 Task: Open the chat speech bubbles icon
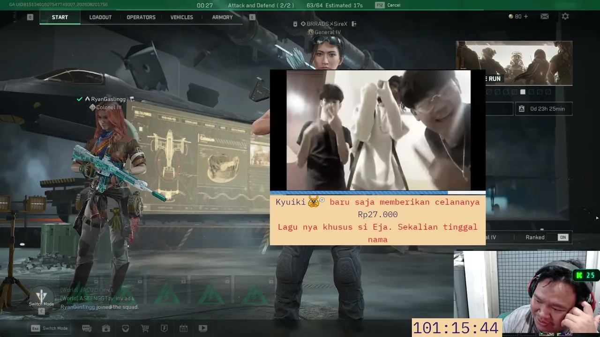87,329
